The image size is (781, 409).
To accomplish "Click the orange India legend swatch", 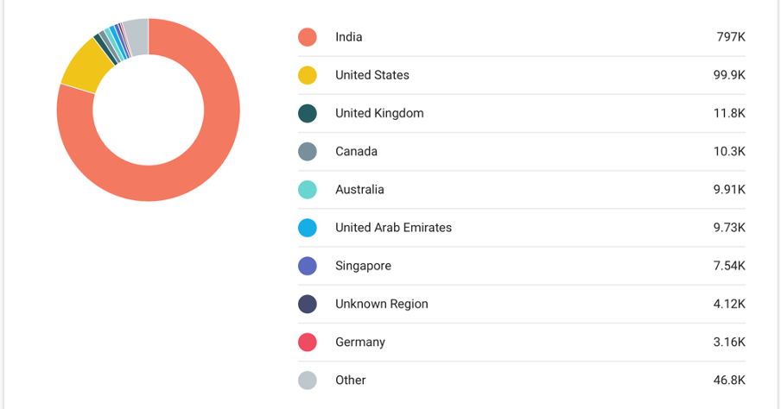I will click(308, 37).
